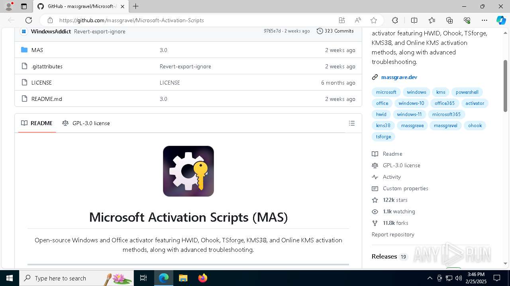Click Report repository
Screen dimensions: 510x286
[x=393, y=234]
